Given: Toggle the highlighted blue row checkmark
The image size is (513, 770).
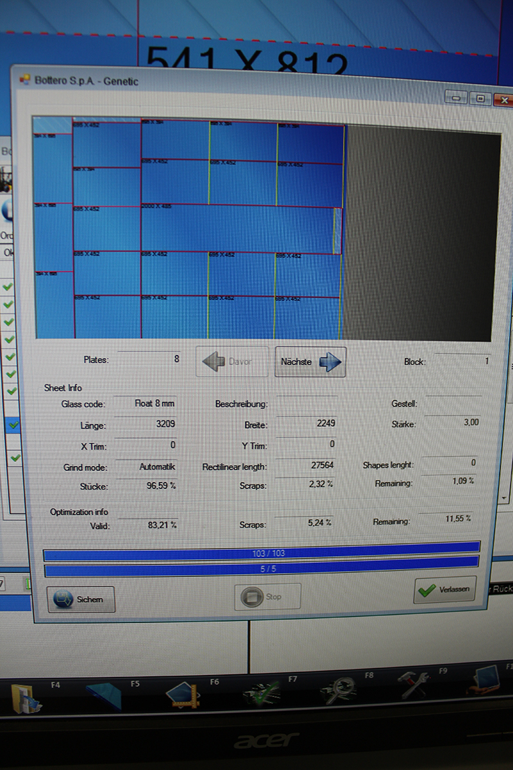Looking at the screenshot, I should pyautogui.click(x=13, y=424).
